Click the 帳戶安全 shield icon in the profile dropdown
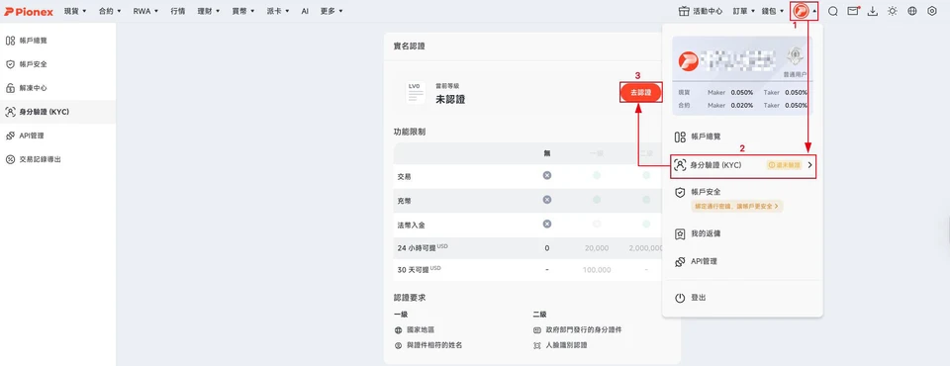950x366 pixels. [680, 192]
